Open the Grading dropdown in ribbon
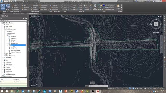Image resolution: width=166 pixels, height=93 pixels. pos(25,10)
